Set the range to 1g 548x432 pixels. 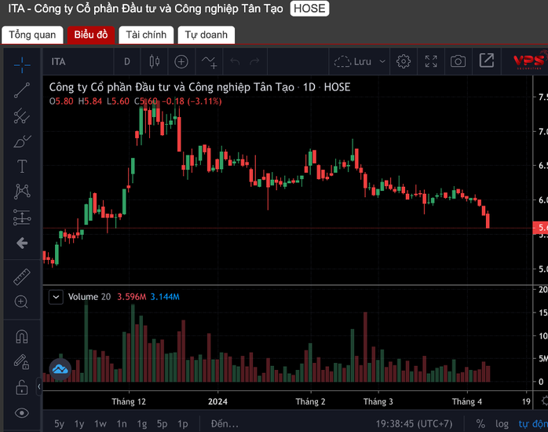click(141, 424)
